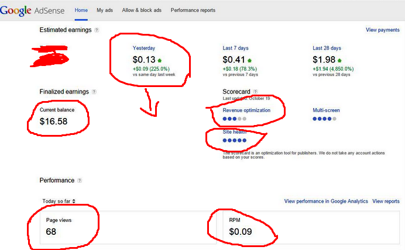Click help icon beside Finalized earnings
The height and width of the screenshot is (250, 405).
(94, 92)
